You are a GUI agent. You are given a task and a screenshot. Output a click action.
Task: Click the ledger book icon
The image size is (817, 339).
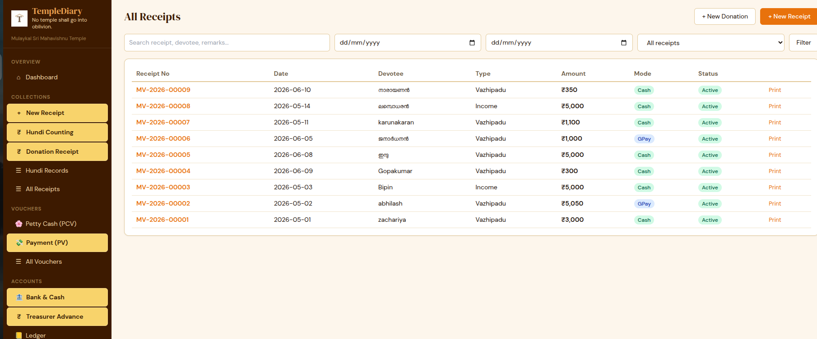point(19,335)
